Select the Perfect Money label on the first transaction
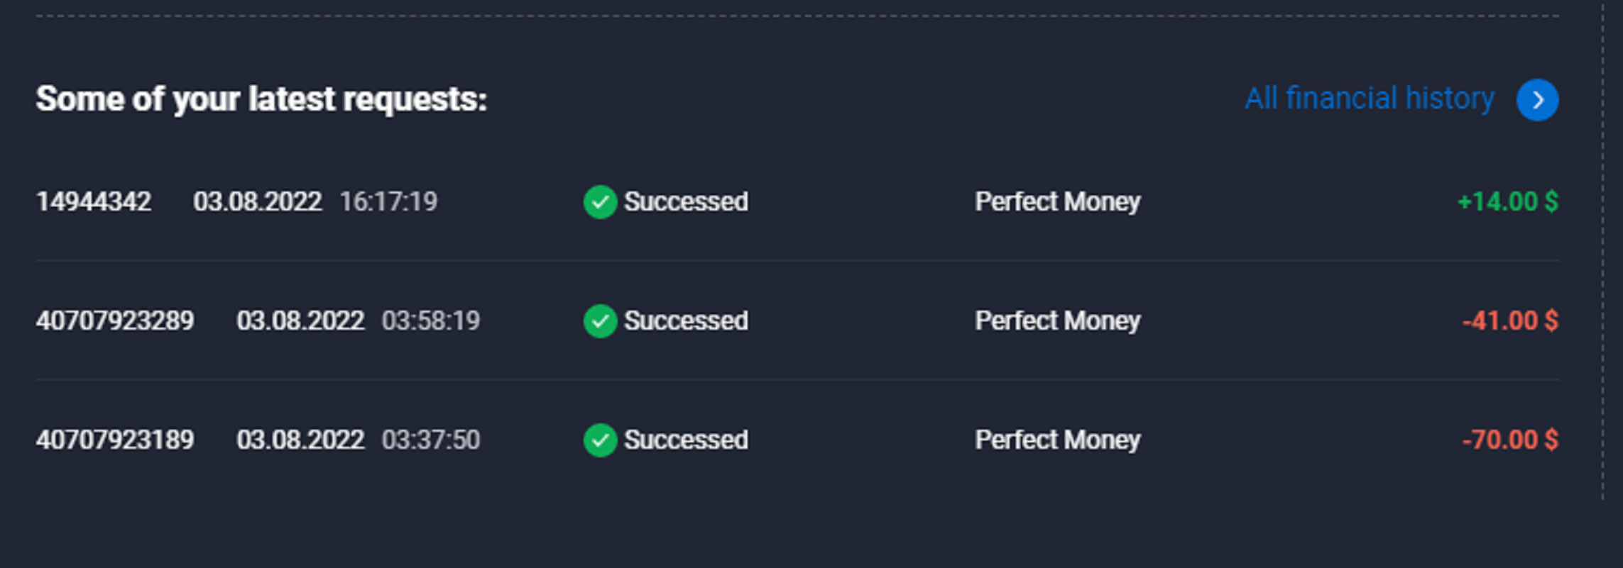 tap(1057, 202)
